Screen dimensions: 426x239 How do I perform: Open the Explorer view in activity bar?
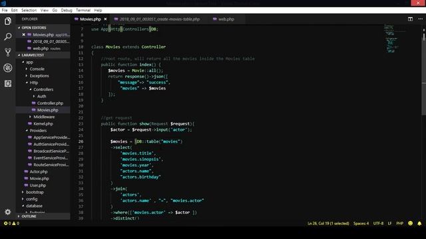point(7,21)
